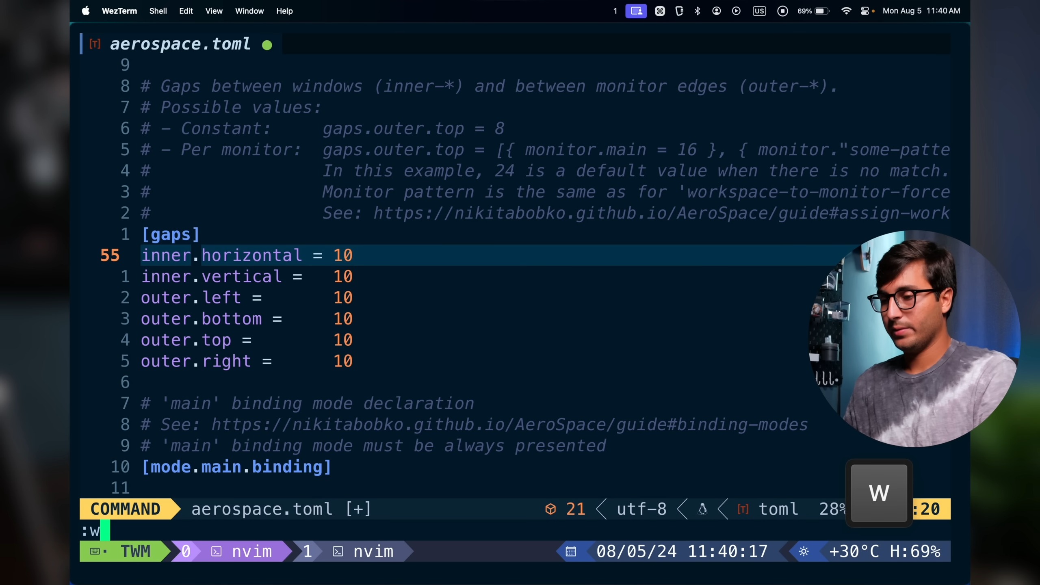This screenshot has width=1040, height=585.
Task: Toggle Control Center in the menu bar
Action: (x=865, y=11)
